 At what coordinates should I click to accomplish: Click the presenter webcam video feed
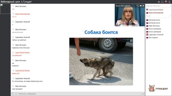[x=130, y=15]
